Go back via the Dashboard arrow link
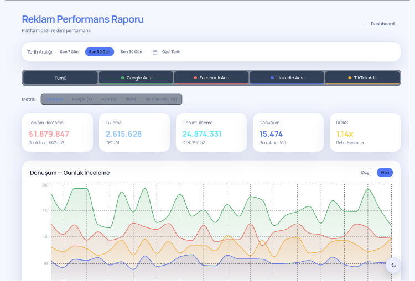Image resolution: width=415 pixels, height=281 pixels. [380, 24]
